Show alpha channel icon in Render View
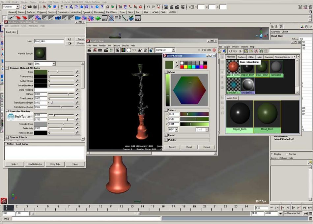313x224 pixels. pos(129,50)
